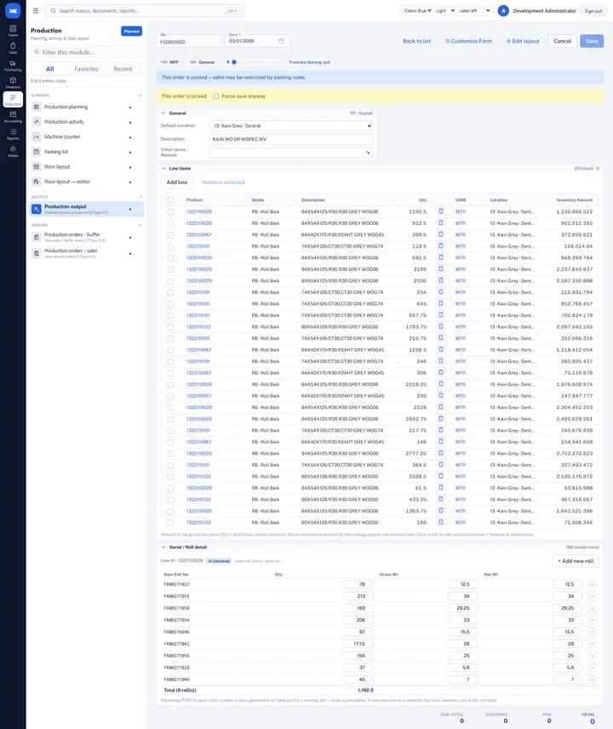The image size is (613, 729).
Task: Open detail icon for the 2199 qty row
Action: pos(441,269)
